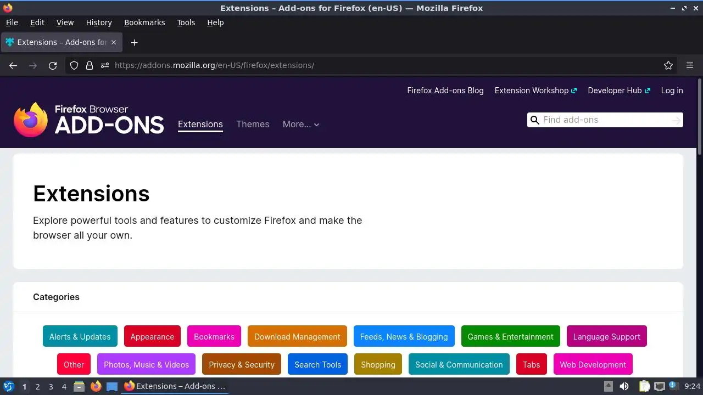The height and width of the screenshot is (395, 703).
Task: Bookmark this page with the star icon
Action: (x=668, y=65)
